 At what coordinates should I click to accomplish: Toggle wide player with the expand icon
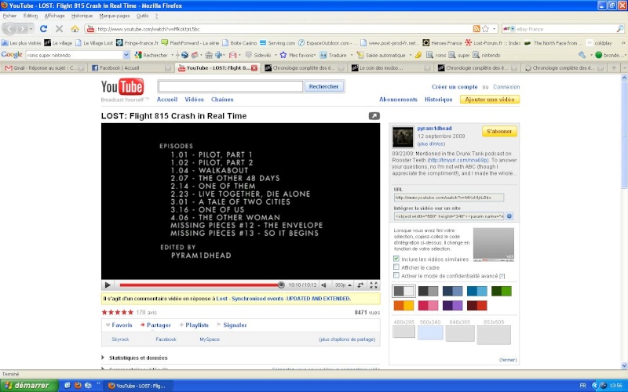point(360,285)
